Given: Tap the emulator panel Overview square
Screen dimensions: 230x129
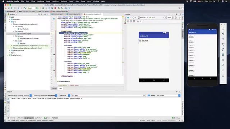Looking at the screenshot, I should pyautogui.click(x=223, y=76).
